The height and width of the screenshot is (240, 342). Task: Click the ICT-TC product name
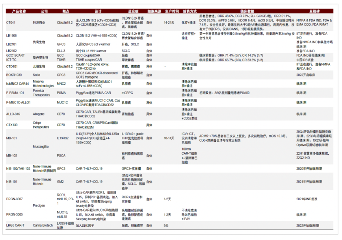coord(11,60)
